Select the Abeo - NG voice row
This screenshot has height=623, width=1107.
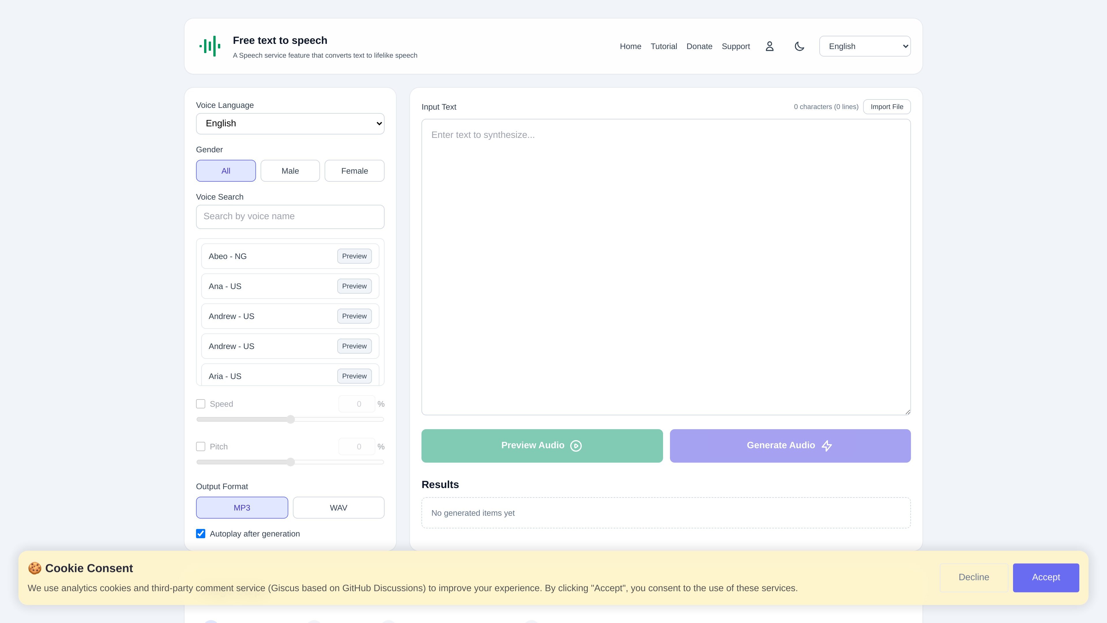[290, 256]
